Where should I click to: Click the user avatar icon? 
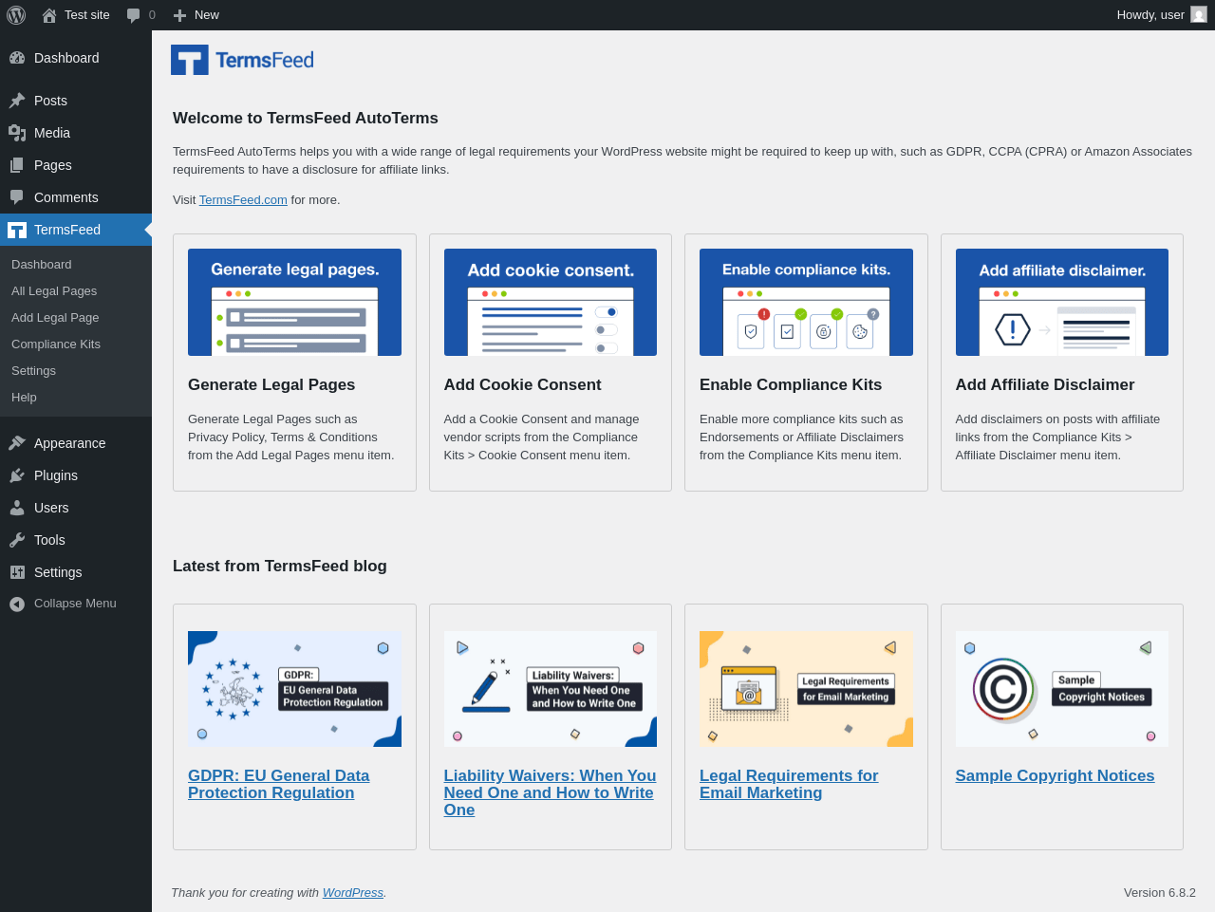pos(1199,15)
